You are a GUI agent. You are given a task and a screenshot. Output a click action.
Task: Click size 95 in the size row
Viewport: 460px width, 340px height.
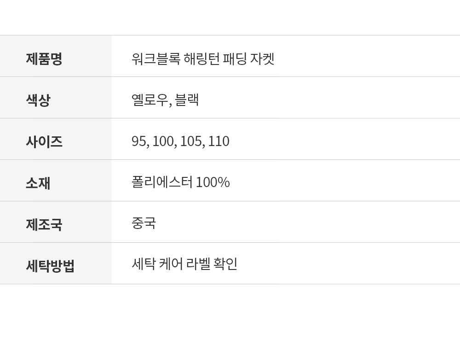(x=139, y=141)
